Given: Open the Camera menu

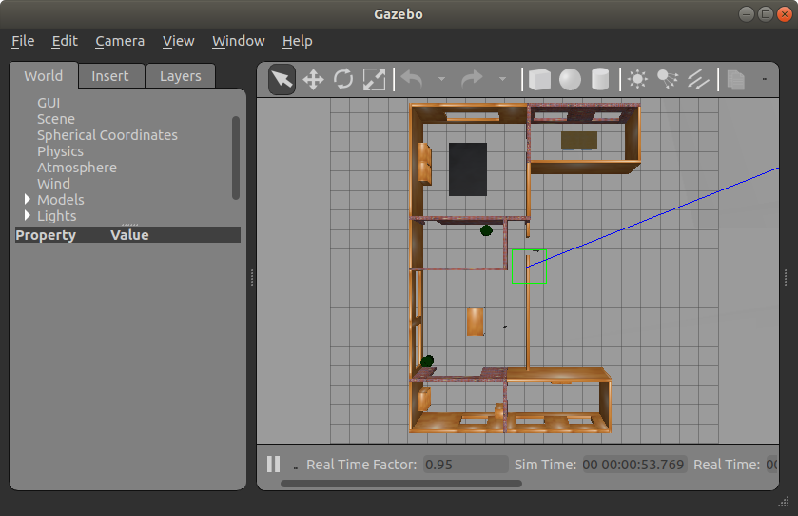Looking at the screenshot, I should 120,41.
